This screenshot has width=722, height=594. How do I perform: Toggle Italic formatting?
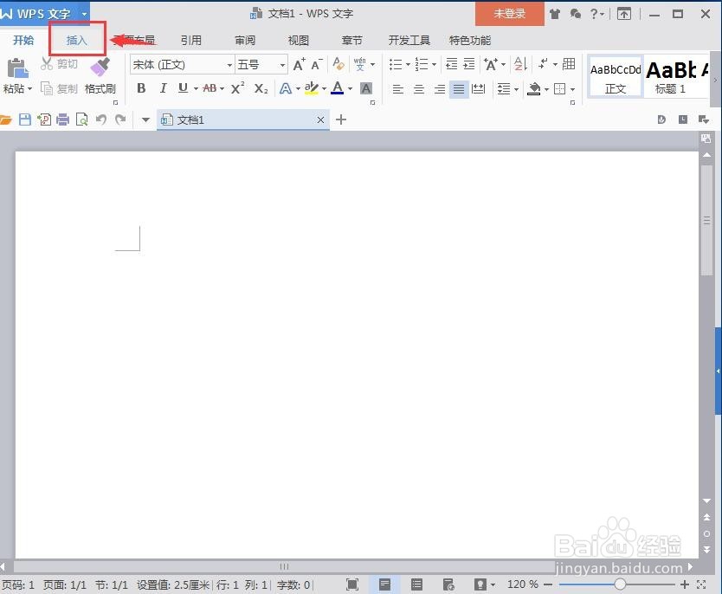tap(163, 88)
